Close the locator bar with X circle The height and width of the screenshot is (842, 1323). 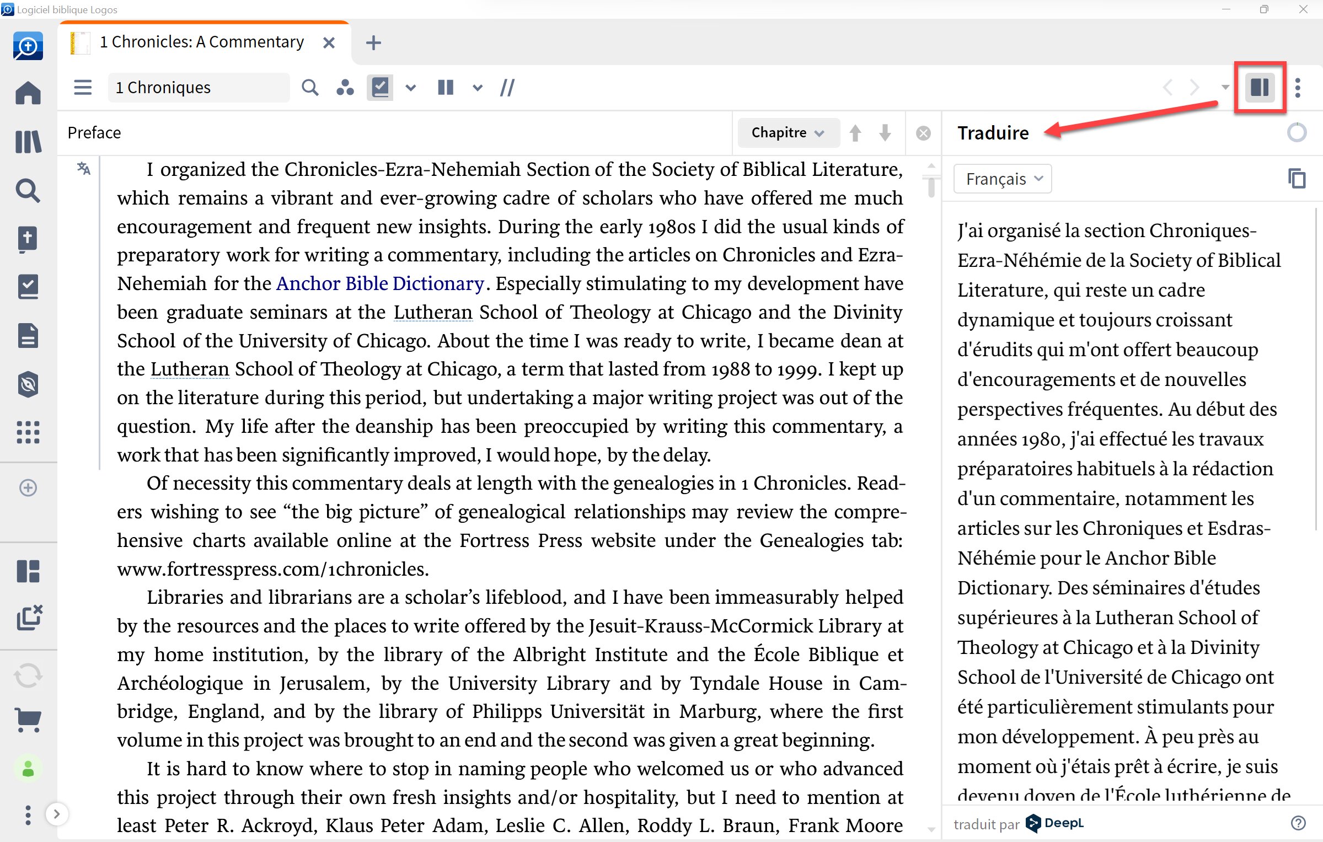click(923, 133)
